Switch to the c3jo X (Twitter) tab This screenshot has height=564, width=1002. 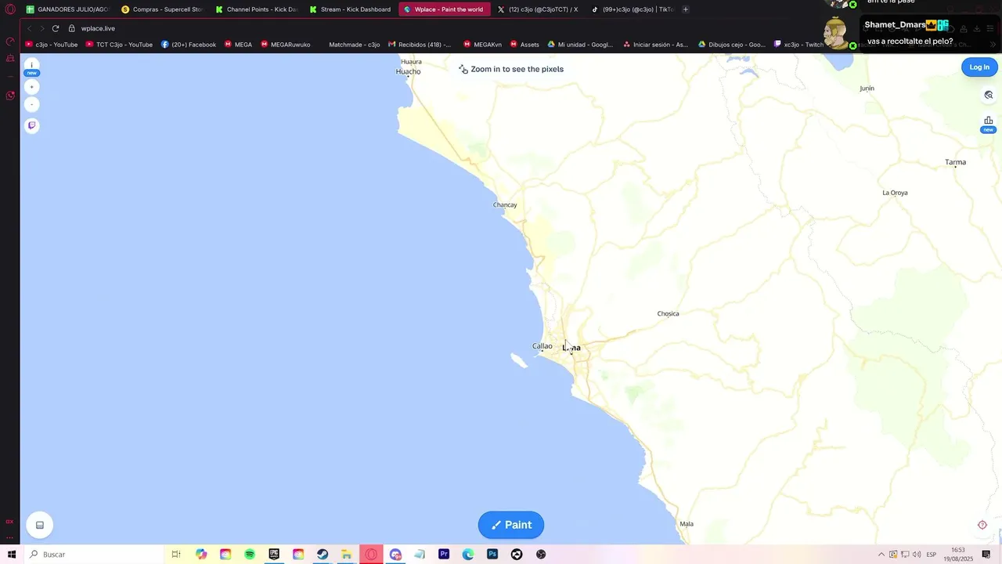click(x=538, y=9)
